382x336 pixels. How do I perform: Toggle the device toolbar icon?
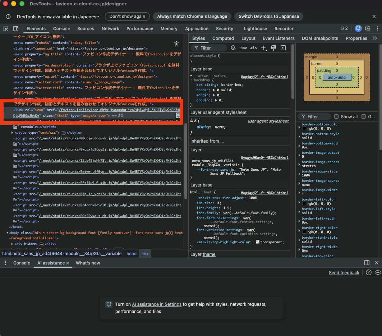click(x=16, y=29)
